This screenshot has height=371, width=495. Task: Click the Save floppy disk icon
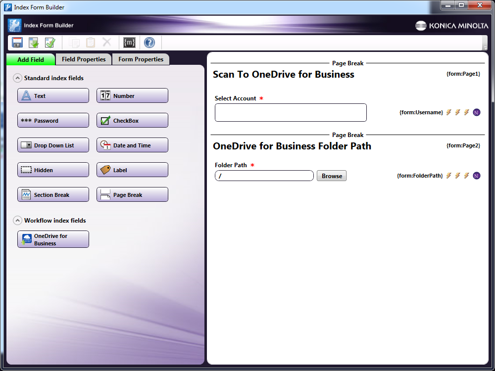(x=17, y=42)
